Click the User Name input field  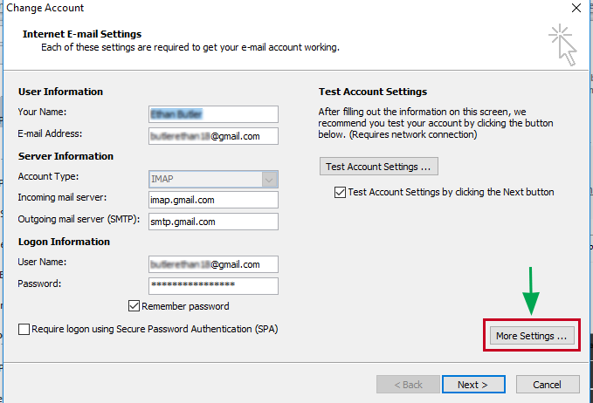[213, 264]
